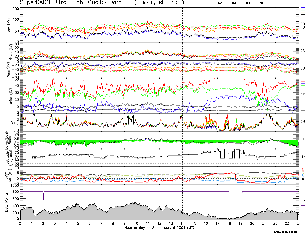The height and width of the screenshot is (233, 305).
Task: Click the dashed vertical line at hour 14
Action: point(182,100)
